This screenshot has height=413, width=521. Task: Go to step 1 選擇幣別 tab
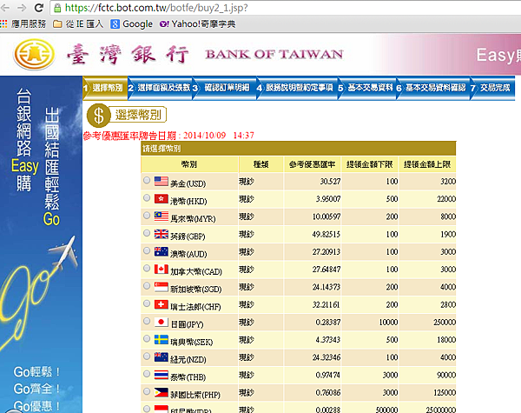tap(105, 88)
